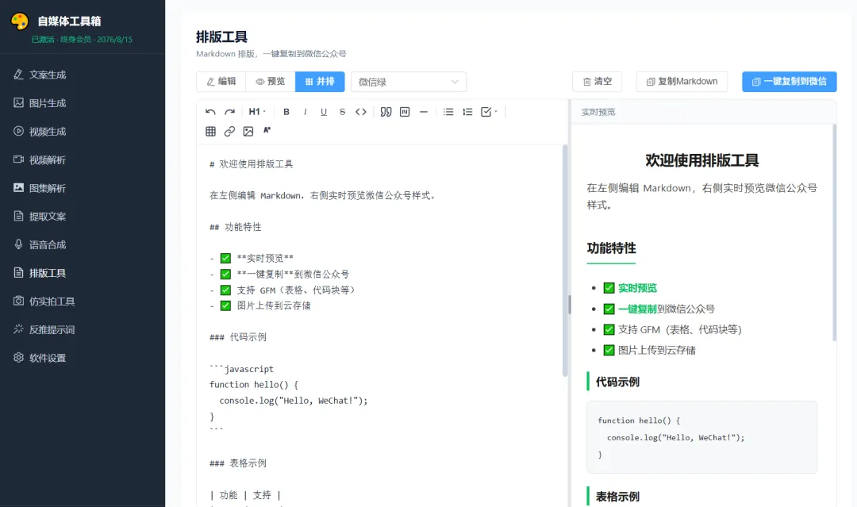Image resolution: width=857 pixels, height=507 pixels.
Task: Switch to the 编辑 view tab
Action: tap(221, 82)
